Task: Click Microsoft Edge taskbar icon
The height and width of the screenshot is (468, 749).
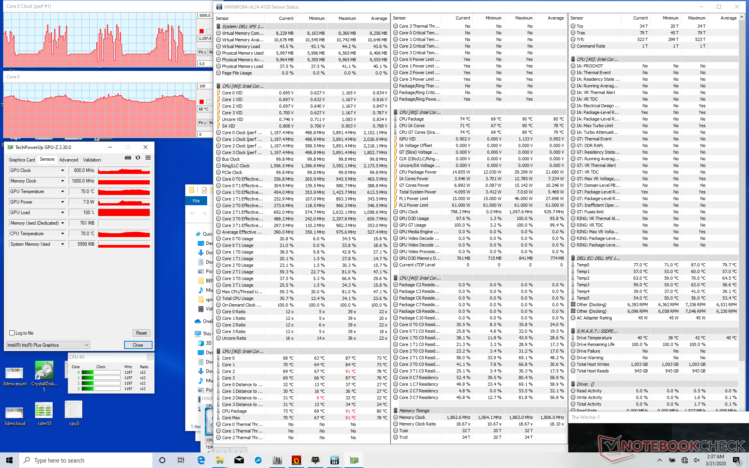Action: click(x=201, y=460)
